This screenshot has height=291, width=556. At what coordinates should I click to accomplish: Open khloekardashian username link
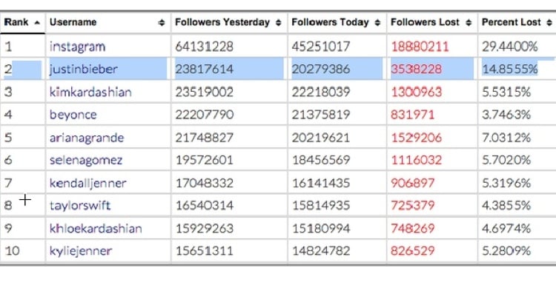click(x=96, y=228)
